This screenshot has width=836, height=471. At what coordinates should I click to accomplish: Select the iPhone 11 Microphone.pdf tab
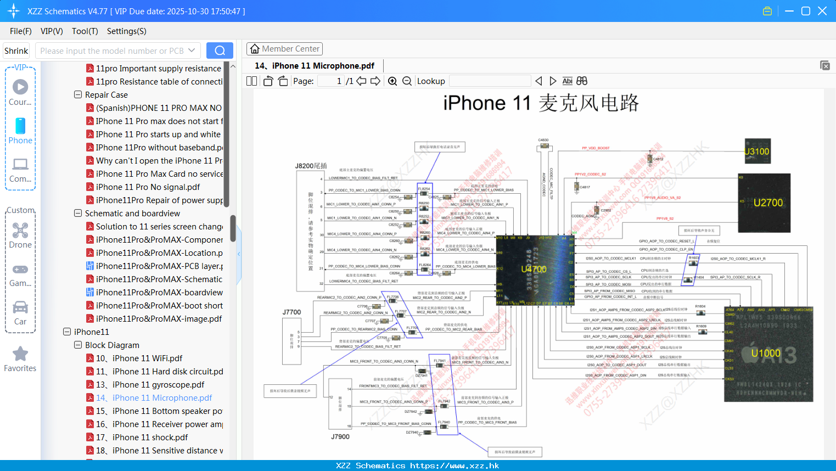tap(315, 66)
